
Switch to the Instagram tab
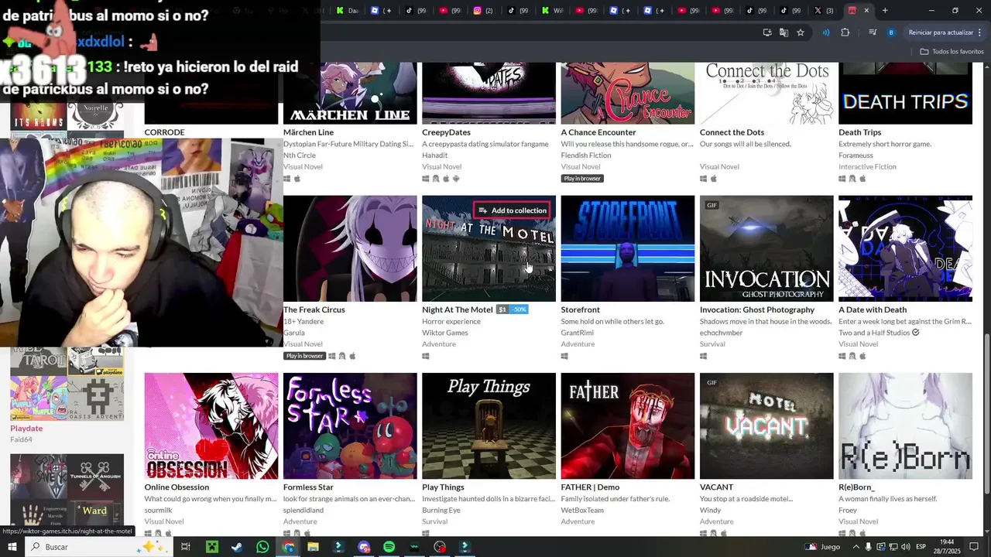click(484, 10)
